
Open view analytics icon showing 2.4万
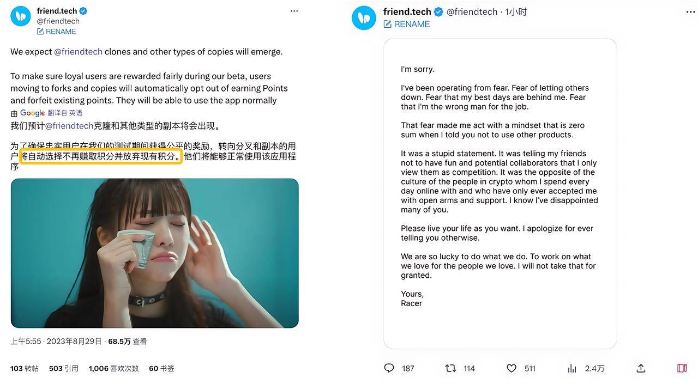pyautogui.click(x=572, y=368)
